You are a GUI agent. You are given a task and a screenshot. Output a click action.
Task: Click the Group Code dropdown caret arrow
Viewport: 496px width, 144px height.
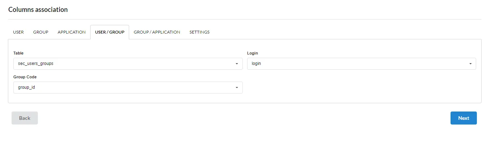[x=237, y=88]
